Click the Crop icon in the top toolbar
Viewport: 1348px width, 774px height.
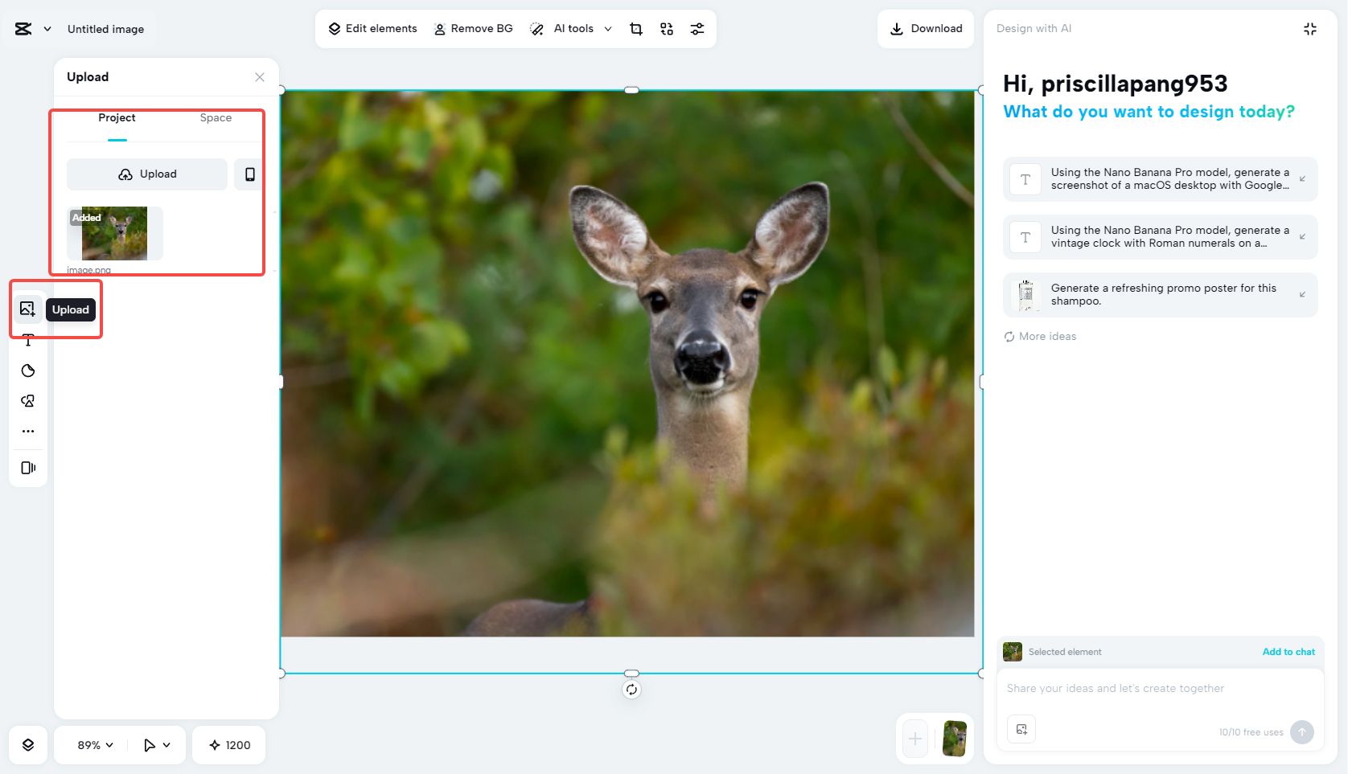coord(636,28)
